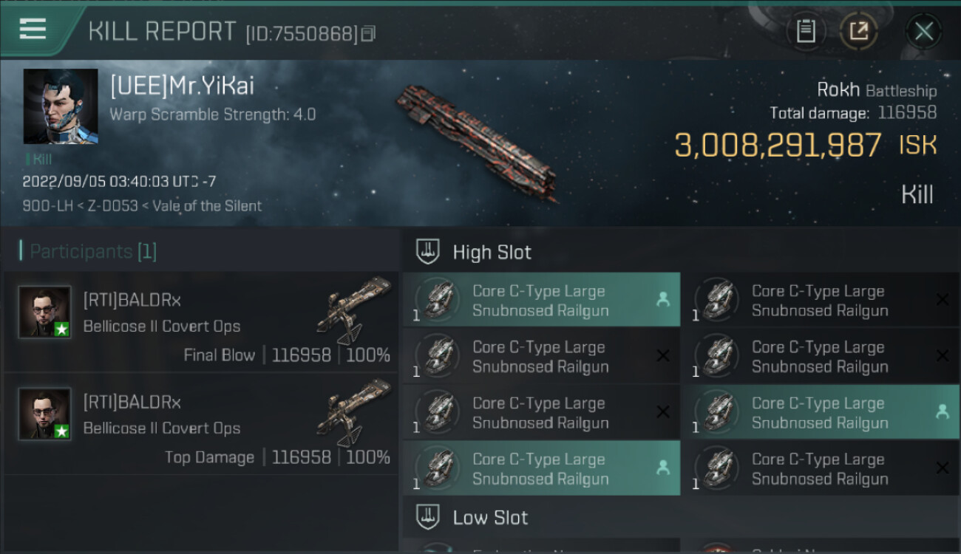
Task: Click the clipboard icon in the header
Action: pos(806,31)
